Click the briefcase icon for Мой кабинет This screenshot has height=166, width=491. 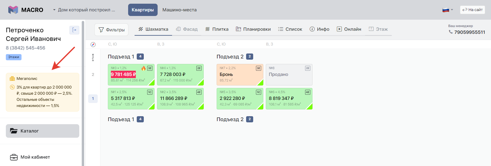click(14, 157)
